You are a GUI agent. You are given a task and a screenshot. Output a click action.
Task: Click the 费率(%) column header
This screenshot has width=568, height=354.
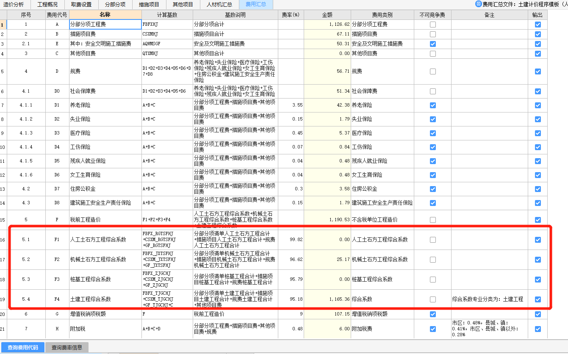291,15
